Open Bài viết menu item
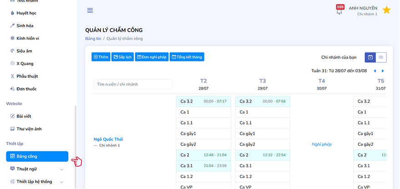 click(x=24, y=116)
